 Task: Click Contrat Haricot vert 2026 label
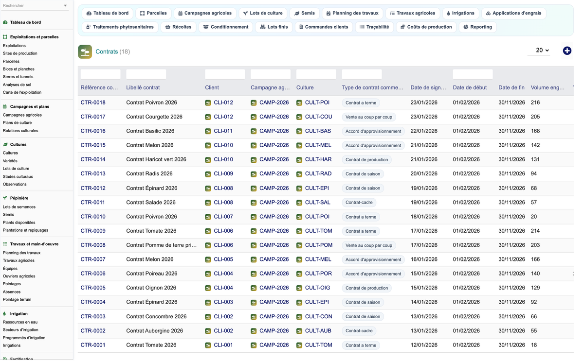tap(156, 160)
